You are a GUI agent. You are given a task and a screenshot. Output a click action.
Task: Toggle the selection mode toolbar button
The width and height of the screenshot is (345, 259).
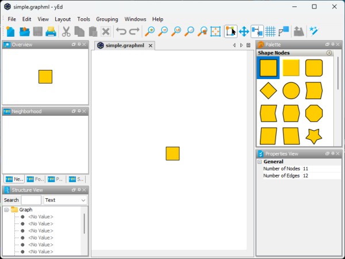pos(231,32)
